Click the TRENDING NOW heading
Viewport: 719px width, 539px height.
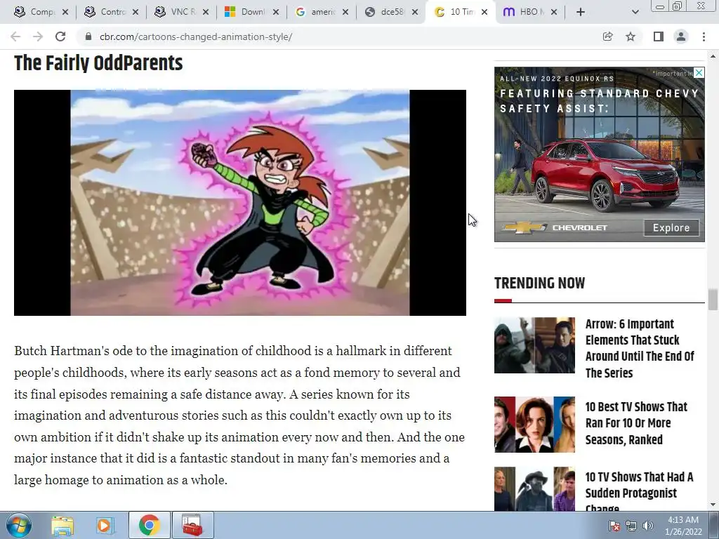tap(540, 284)
